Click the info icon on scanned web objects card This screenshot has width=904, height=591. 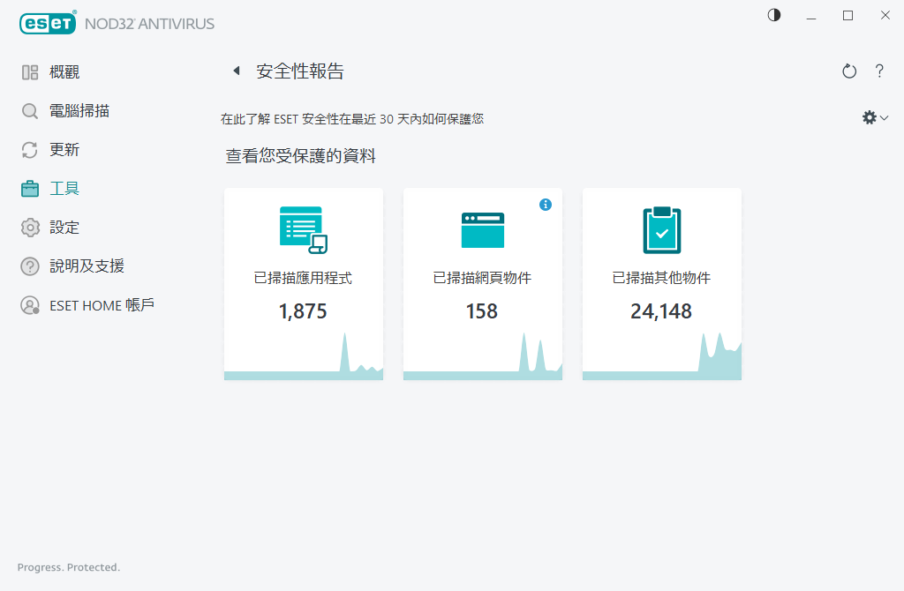(546, 204)
